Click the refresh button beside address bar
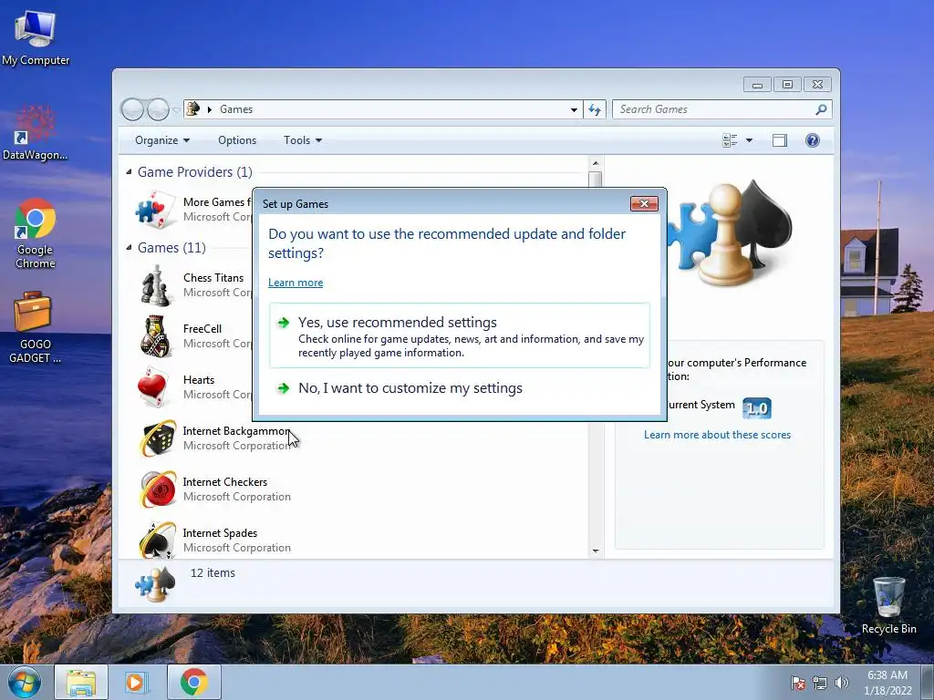This screenshot has width=934, height=700. [x=595, y=109]
